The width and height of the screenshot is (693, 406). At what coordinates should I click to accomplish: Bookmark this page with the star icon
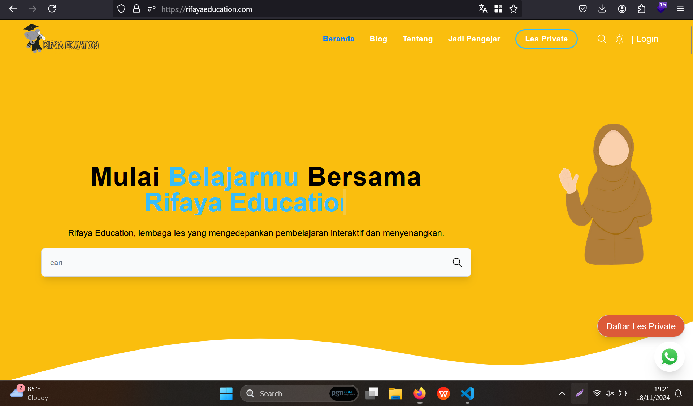click(514, 9)
